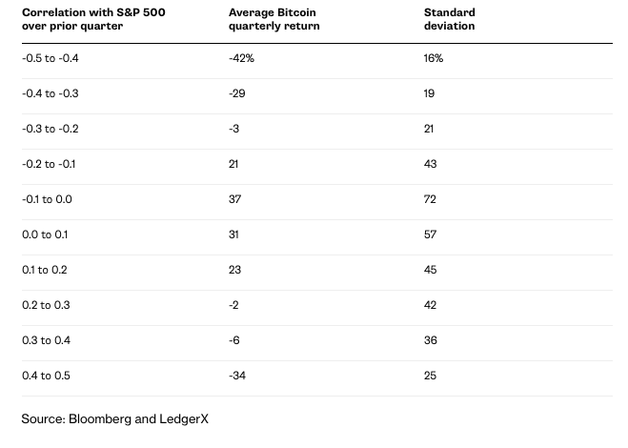Viewport: 628px width, 448px height.
Task: Select the 37 average return cell
Action: click(x=235, y=200)
